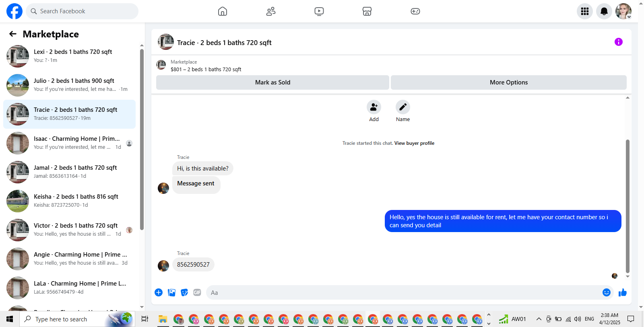The image size is (644, 327).
Task: Open the account profile menu avatar
Action: [x=623, y=11]
